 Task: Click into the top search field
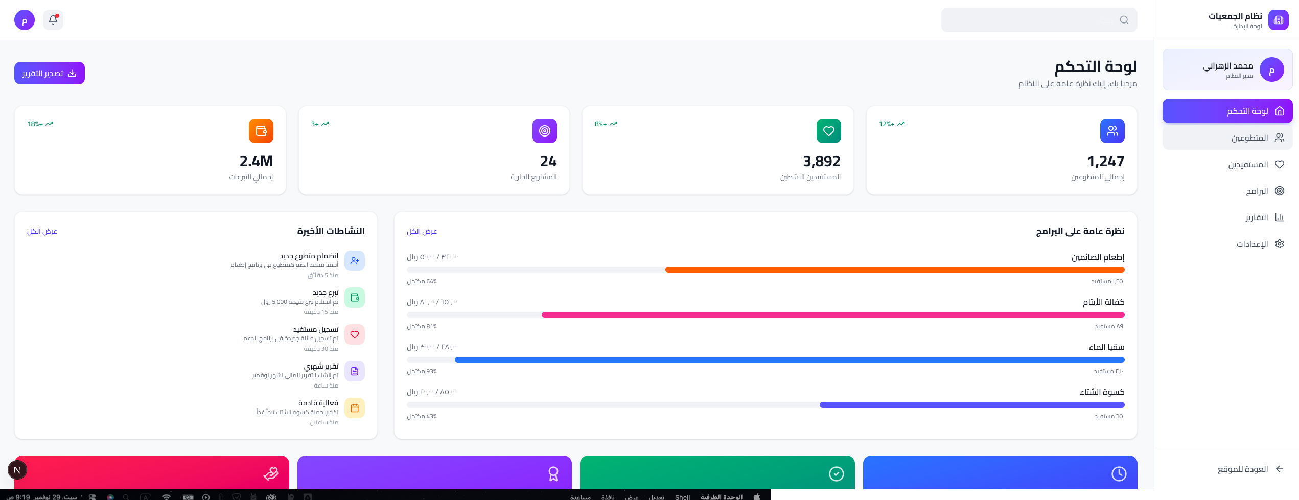1027,20
